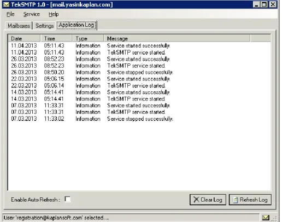The height and width of the screenshot is (222, 282).
Task: Click the envelope icon in status bar
Action: [266, 217]
